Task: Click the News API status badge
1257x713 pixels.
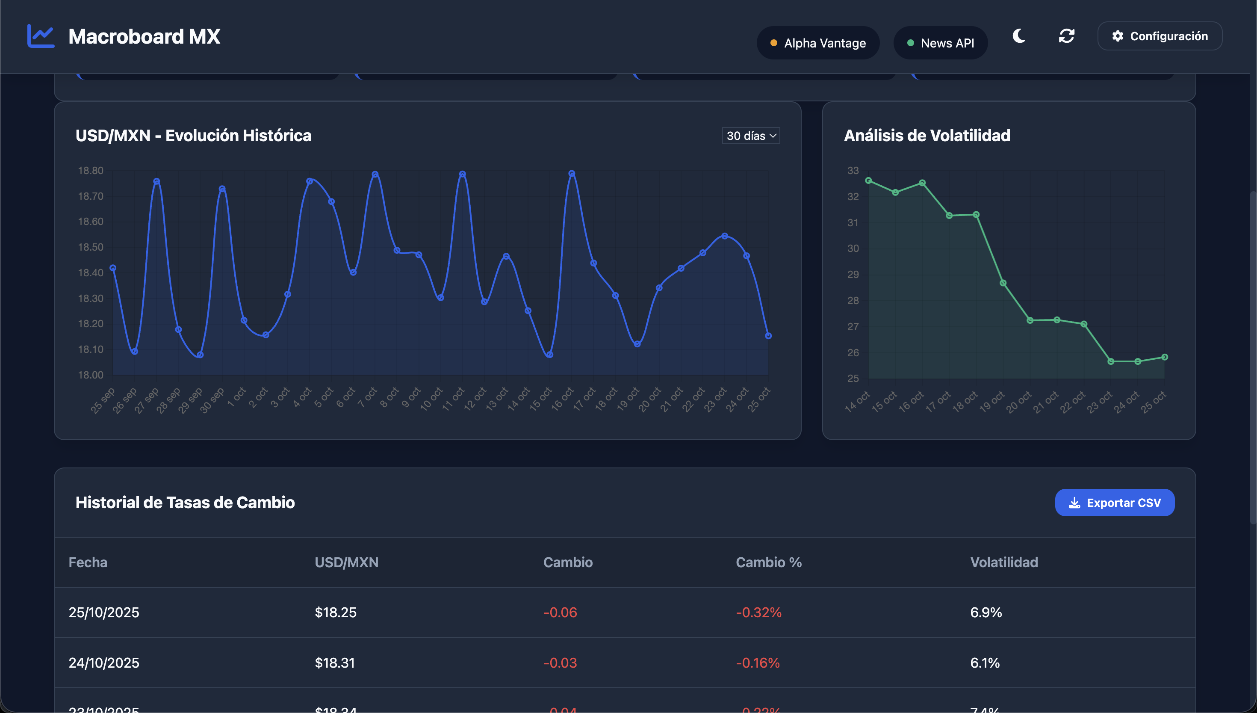Action: click(940, 43)
